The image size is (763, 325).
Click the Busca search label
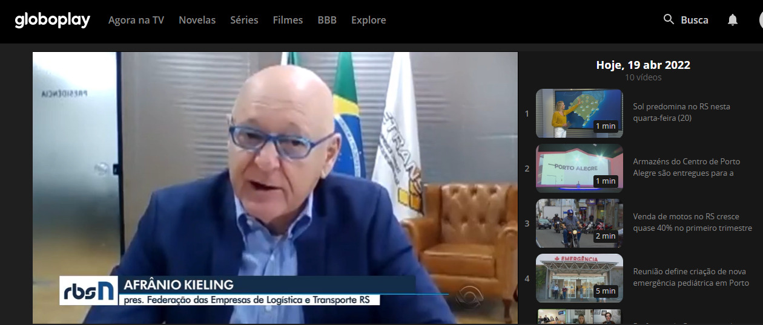tap(695, 20)
